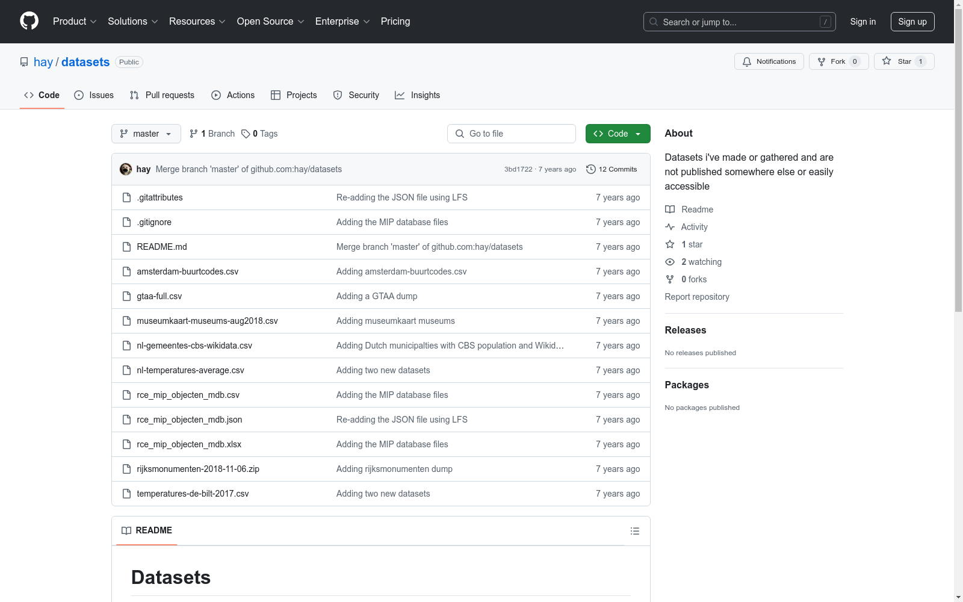
Task: Click hay's avatar in the commit row
Action: click(x=126, y=169)
